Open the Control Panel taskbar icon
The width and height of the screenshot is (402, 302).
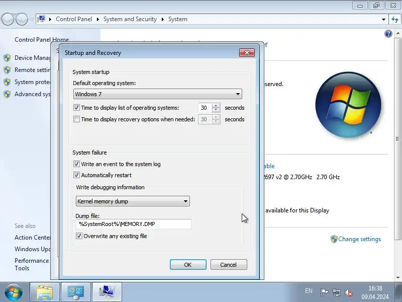(x=76, y=292)
